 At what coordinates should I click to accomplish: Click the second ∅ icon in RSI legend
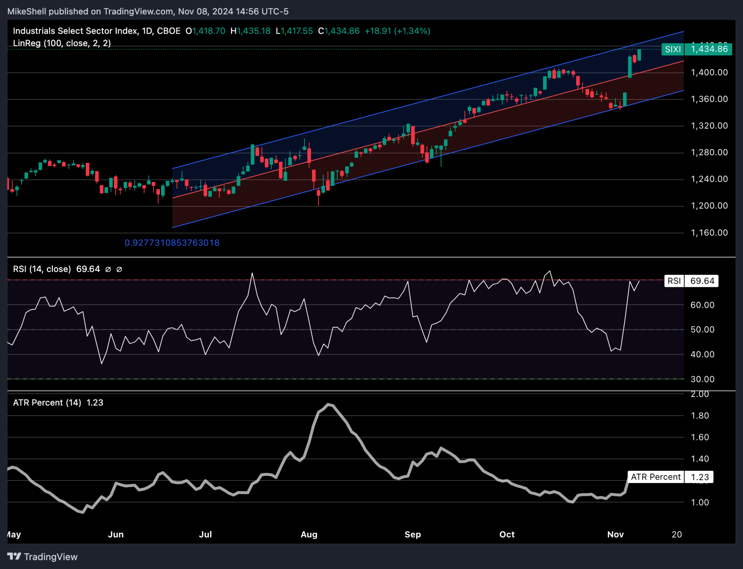click(119, 269)
